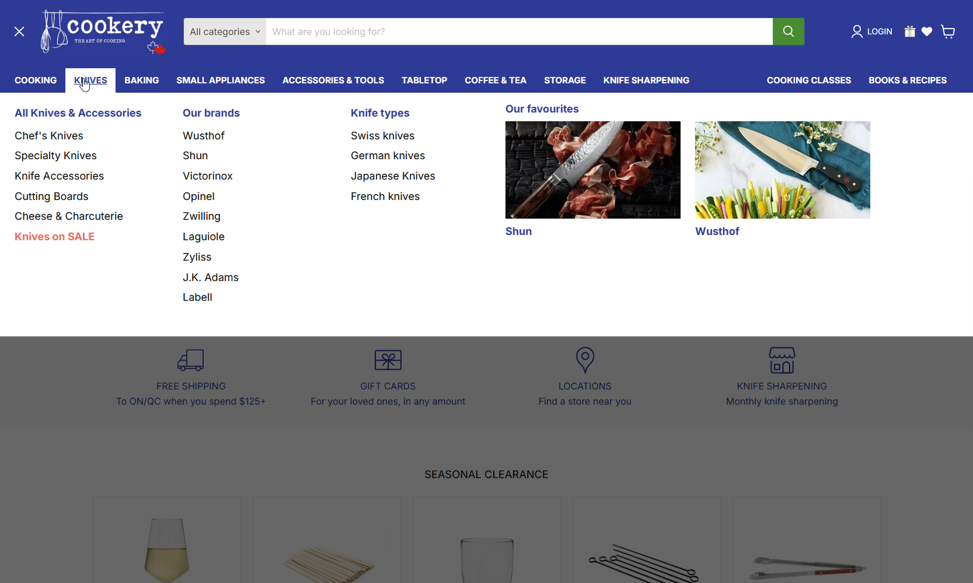Open the Knife Accessories link
Screen dimensions: 973x583
pyautogui.click(x=59, y=176)
